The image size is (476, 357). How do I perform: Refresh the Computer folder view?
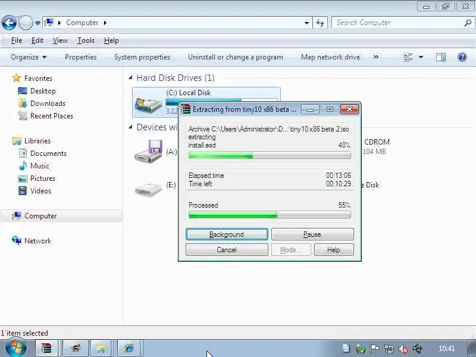pos(320,23)
